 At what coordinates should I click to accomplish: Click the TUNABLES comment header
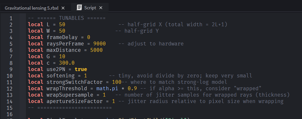67,18
